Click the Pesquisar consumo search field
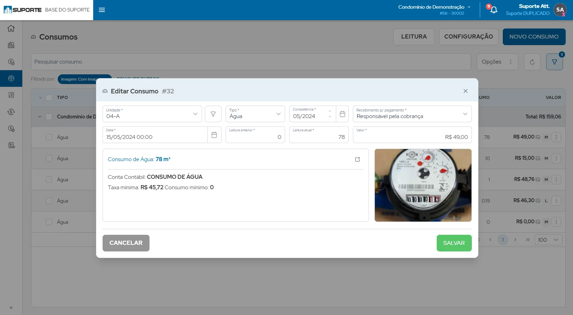 click(x=251, y=62)
